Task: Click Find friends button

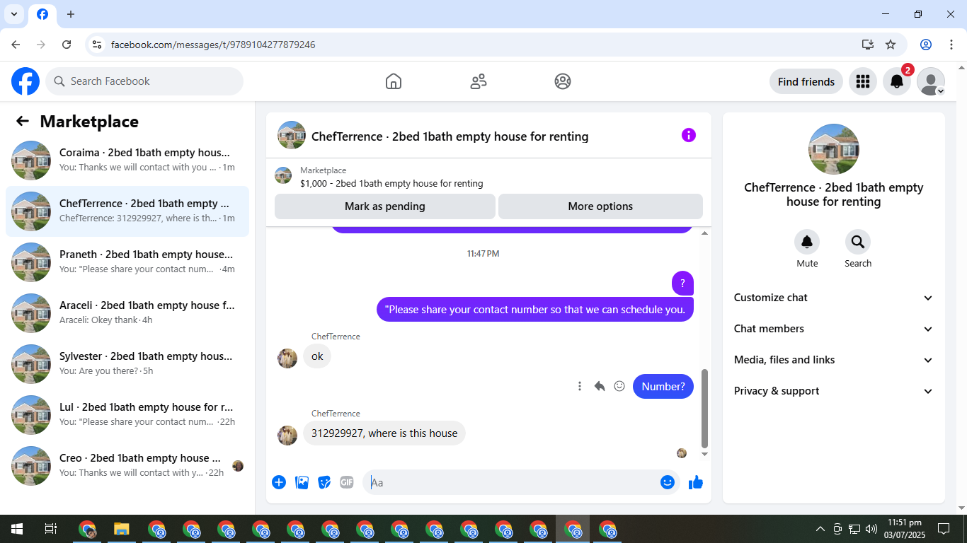Action: [x=806, y=81]
